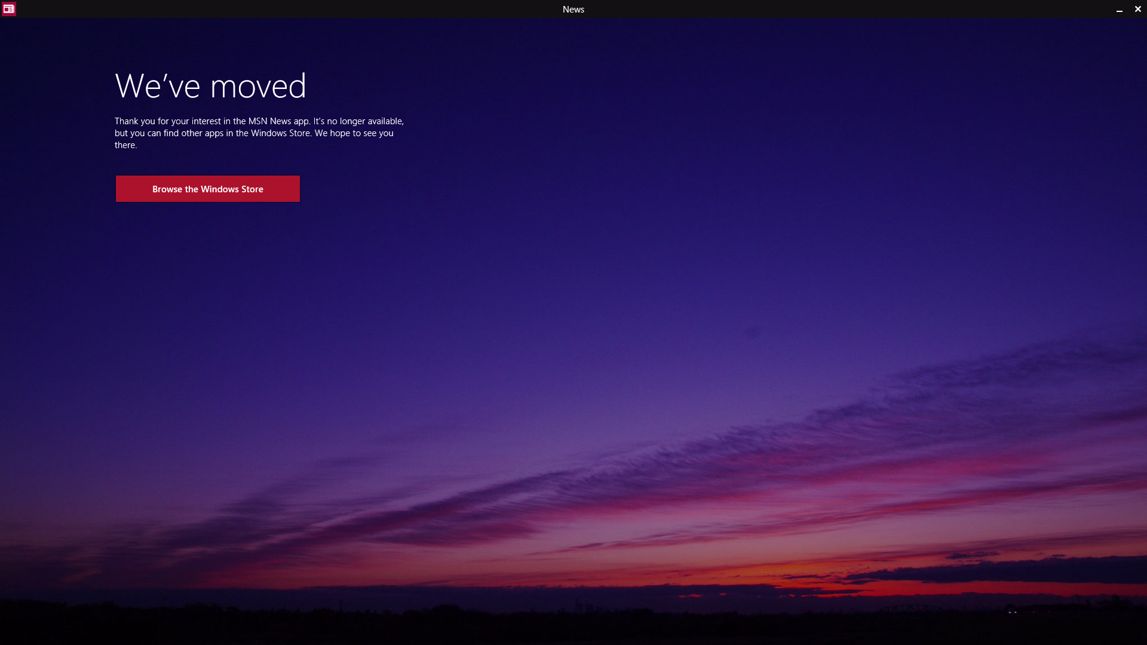
Task: Close the News app window
Action: 1137,9
